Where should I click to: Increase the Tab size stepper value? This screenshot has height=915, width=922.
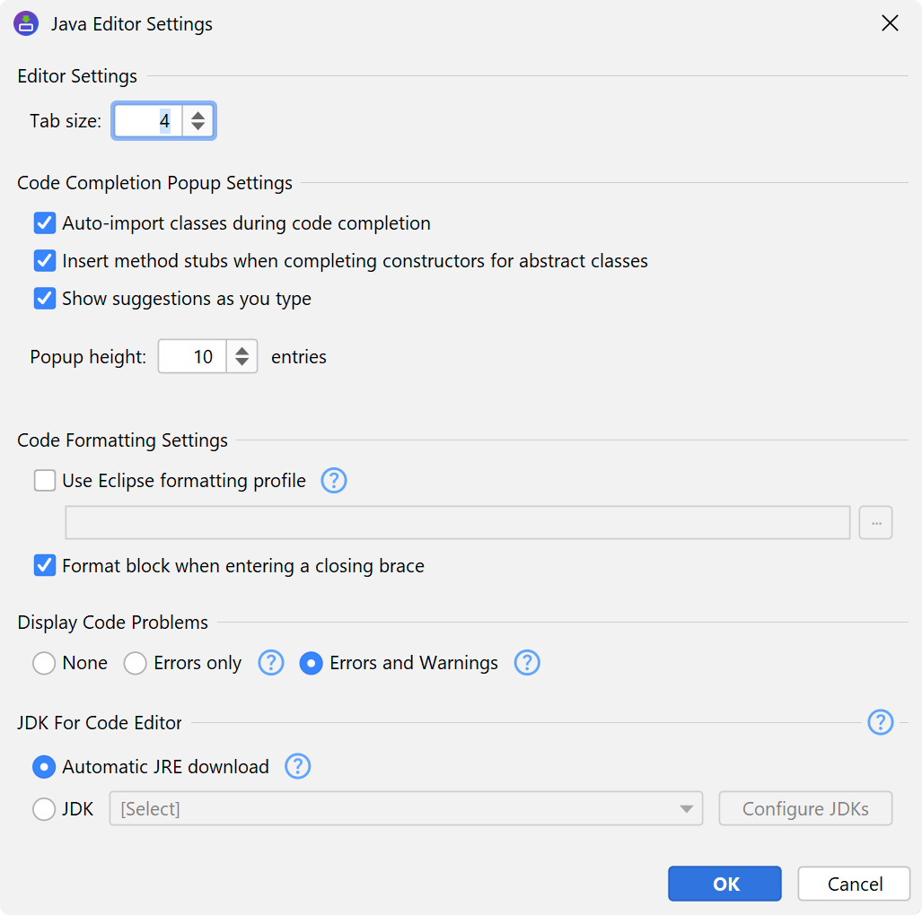coord(198,114)
